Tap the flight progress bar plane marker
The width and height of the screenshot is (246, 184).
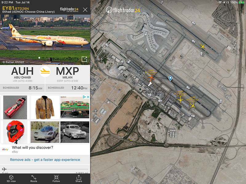pyautogui.click(x=4, y=169)
